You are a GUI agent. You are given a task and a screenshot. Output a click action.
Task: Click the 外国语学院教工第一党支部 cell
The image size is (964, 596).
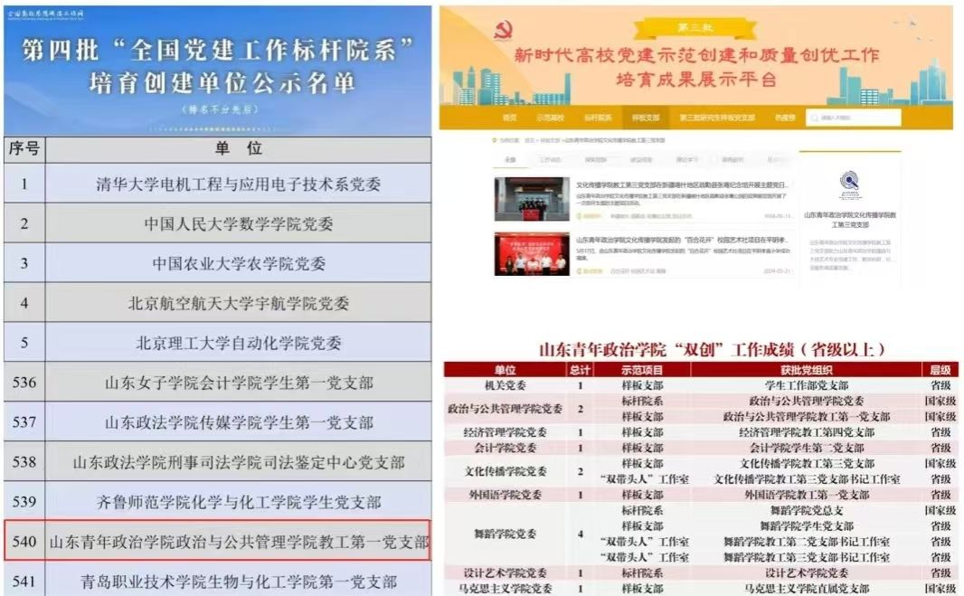click(807, 495)
